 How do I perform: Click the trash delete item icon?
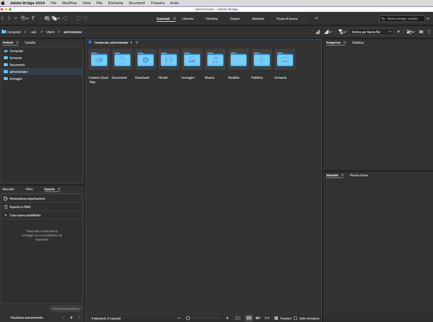tap(429, 32)
